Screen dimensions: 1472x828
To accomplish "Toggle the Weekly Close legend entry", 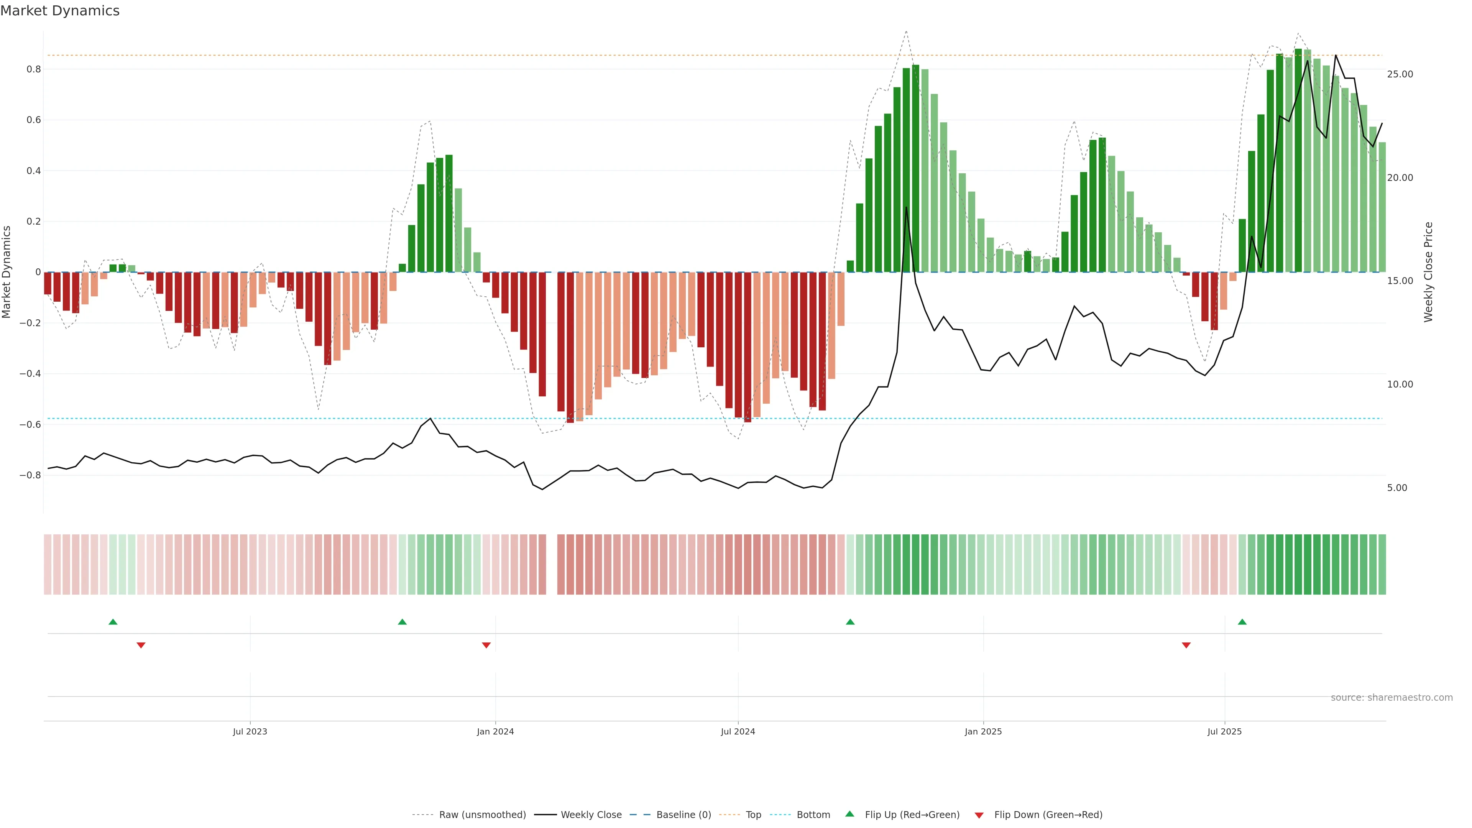I will [591, 815].
